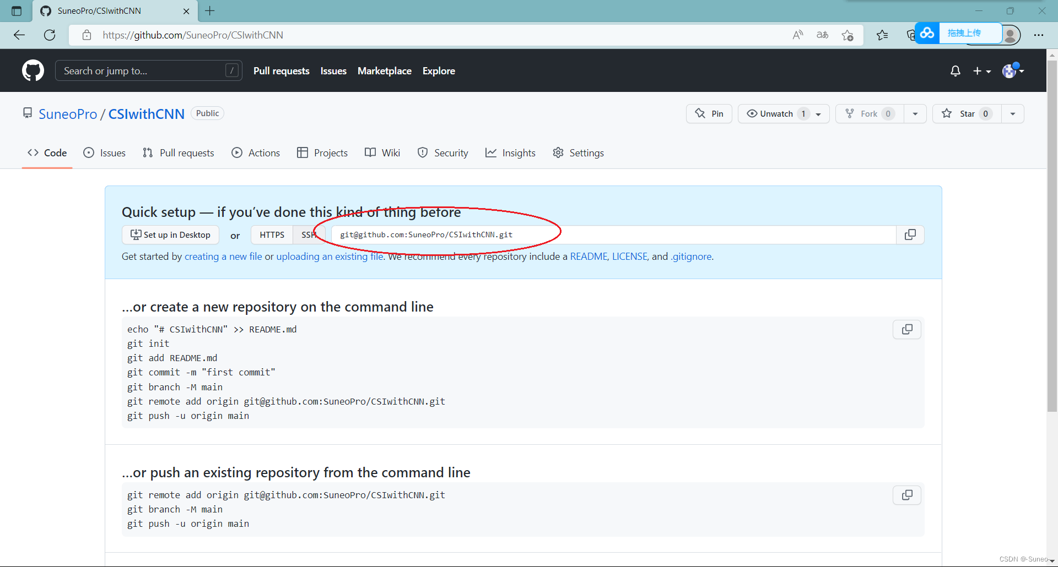Add this page to favorites star

pyautogui.click(x=848, y=35)
